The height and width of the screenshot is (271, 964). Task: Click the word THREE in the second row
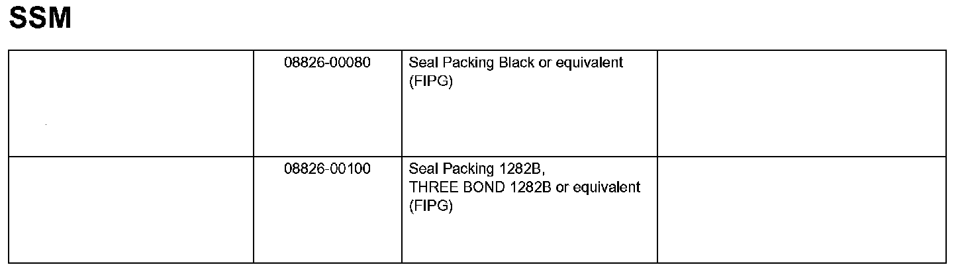point(430,188)
